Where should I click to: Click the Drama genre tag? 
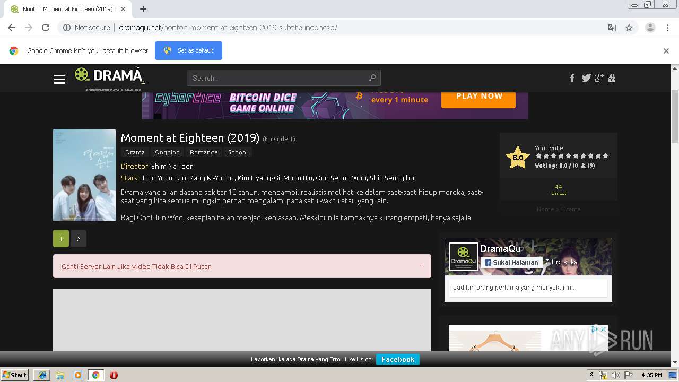coord(135,152)
